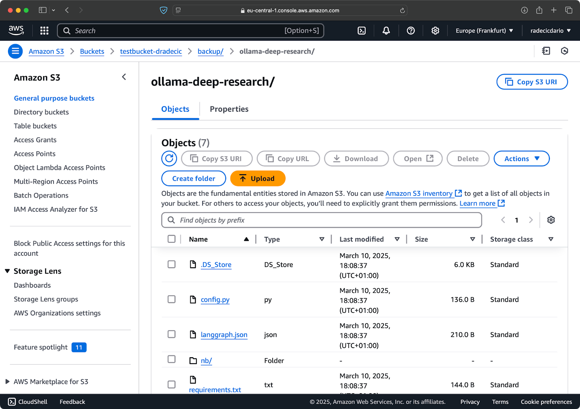Select the langgraph.json checkbox
580x409 pixels.
[171, 334]
